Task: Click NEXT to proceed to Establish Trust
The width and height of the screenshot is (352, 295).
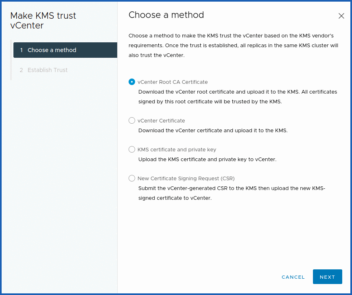Action: pos(328,277)
